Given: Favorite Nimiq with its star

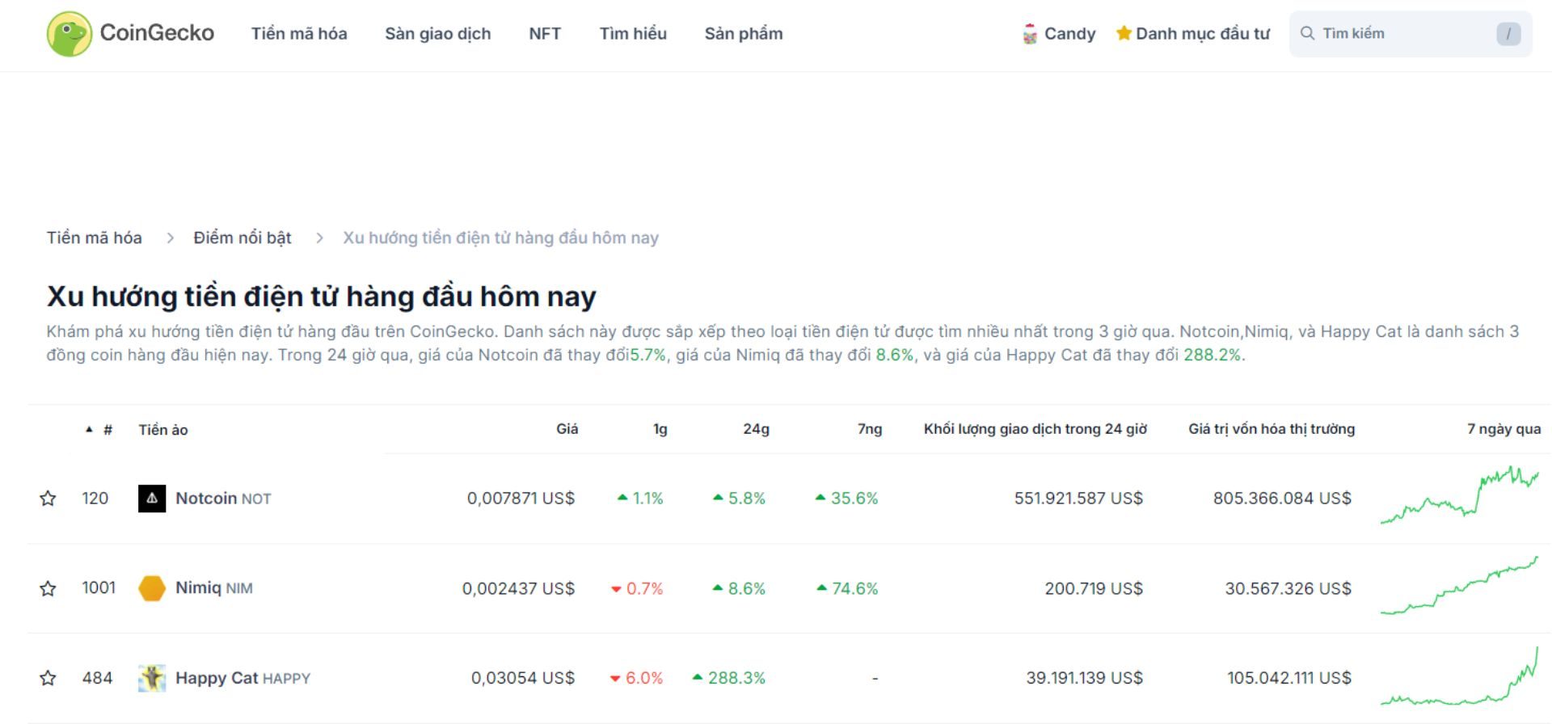Looking at the screenshot, I should click(48, 588).
